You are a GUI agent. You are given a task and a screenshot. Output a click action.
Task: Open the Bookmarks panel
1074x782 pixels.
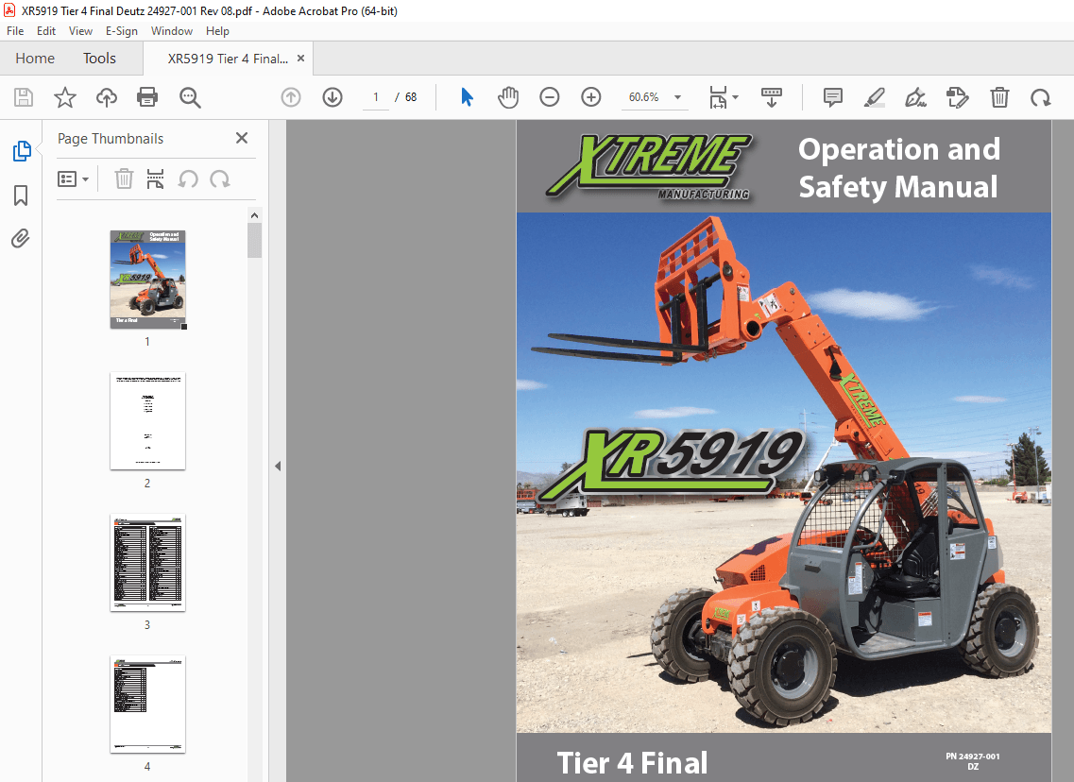pos(21,195)
